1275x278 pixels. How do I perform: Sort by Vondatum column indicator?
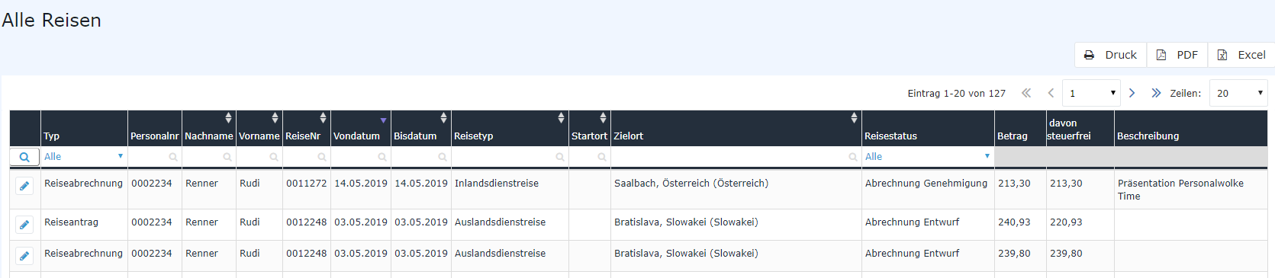click(383, 120)
